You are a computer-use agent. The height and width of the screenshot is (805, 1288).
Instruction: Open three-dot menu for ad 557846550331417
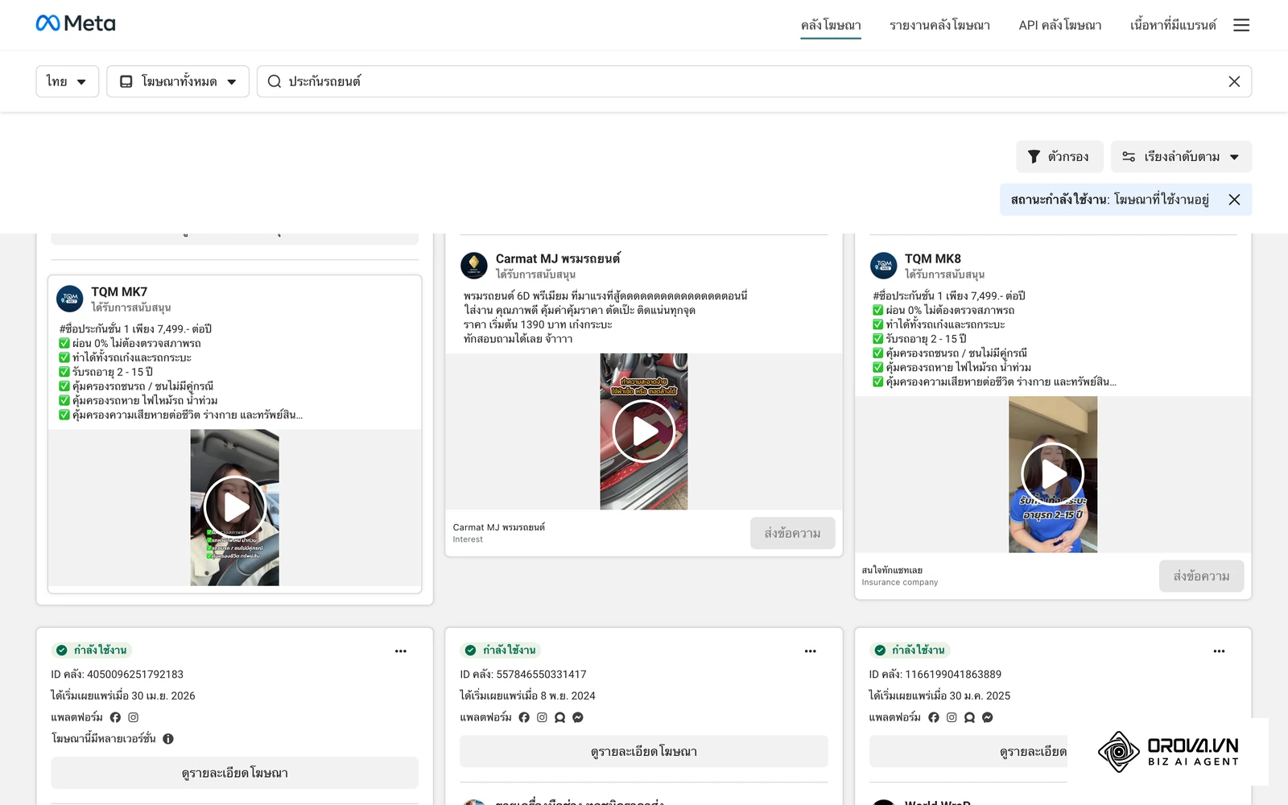click(x=810, y=651)
